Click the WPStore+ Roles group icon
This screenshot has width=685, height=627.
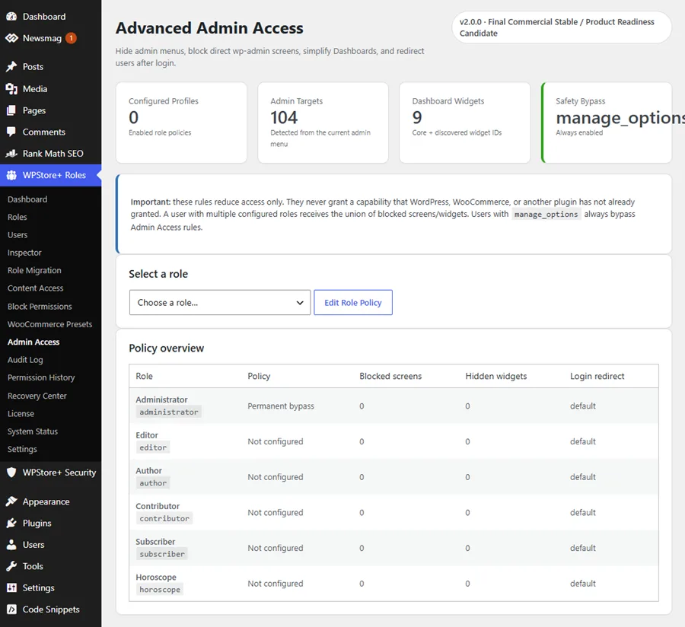pos(11,175)
